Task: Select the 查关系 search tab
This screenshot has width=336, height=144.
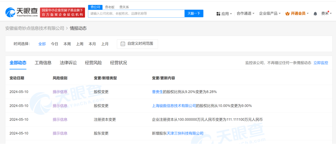Action: [124, 7]
